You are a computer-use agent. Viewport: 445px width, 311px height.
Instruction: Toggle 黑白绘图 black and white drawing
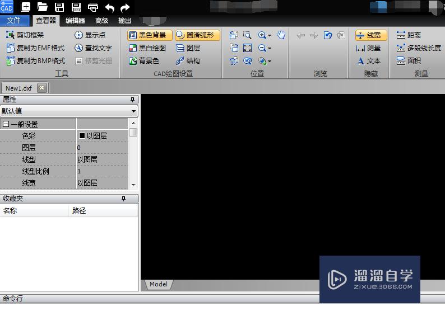pyautogui.click(x=147, y=48)
